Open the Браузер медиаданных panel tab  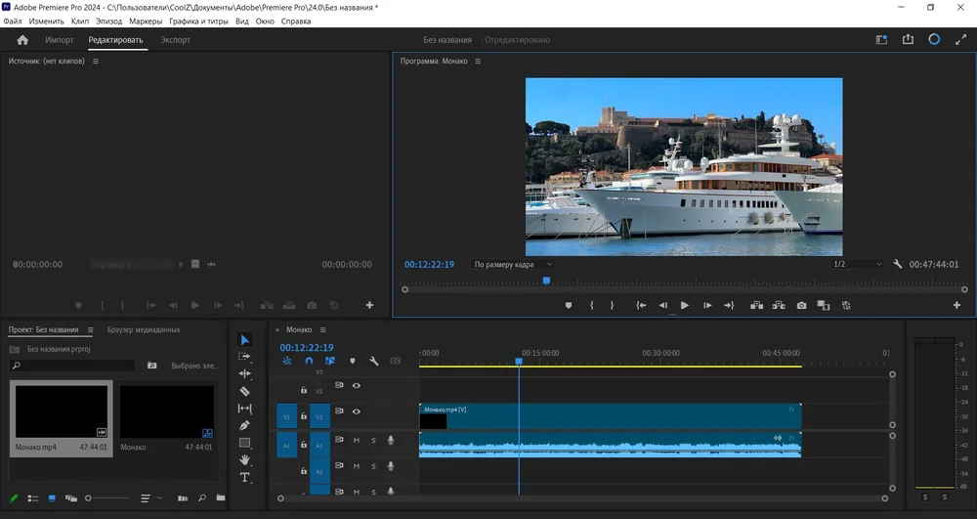[144, 329]
